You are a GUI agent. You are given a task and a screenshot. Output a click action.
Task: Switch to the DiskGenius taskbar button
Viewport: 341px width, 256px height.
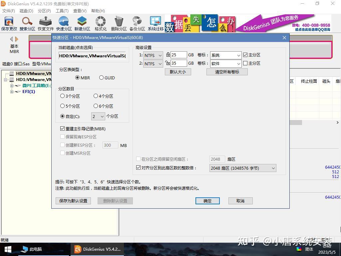(x=97, y=249)
